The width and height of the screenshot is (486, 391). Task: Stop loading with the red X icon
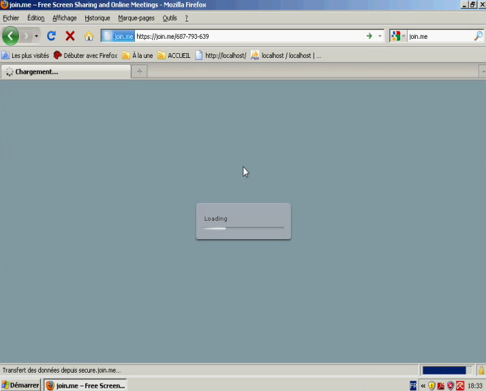coord(70,36)
